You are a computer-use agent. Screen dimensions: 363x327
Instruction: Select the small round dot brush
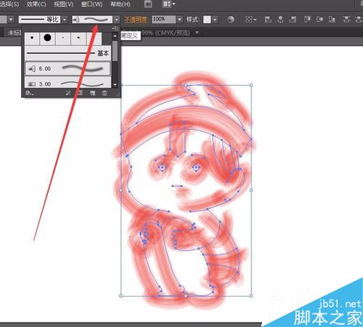click(x=32, y=38)
